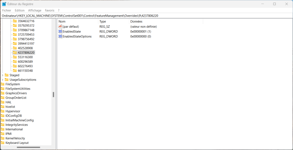The width and height of the screenshot is (293, 150).
Task: Select the IDConfigDB key label
Action: coord(14,116)
